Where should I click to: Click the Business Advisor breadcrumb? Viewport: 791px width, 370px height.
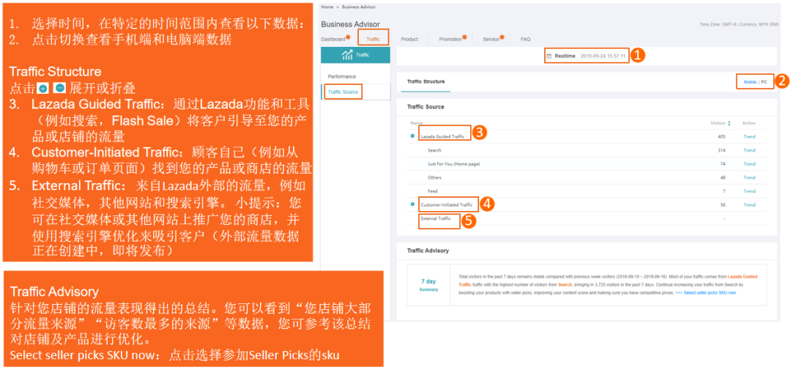[x=359, y=7]
